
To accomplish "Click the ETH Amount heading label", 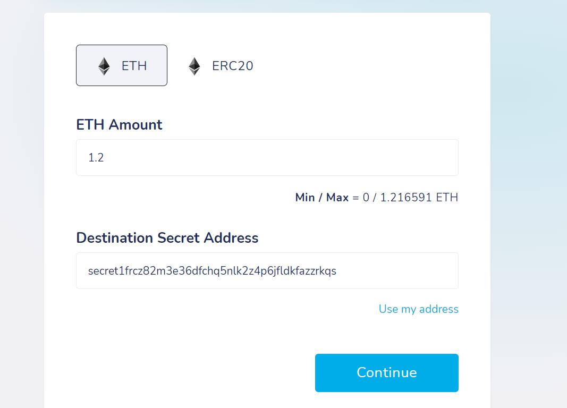I will pyautogui.click(x=119, y=124).
